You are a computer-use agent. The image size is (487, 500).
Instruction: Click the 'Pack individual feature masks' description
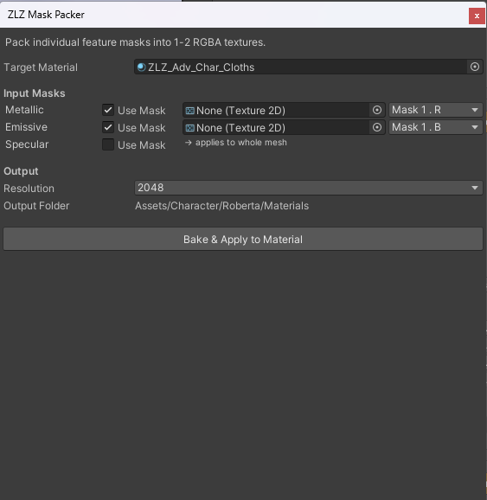[136, 42]
